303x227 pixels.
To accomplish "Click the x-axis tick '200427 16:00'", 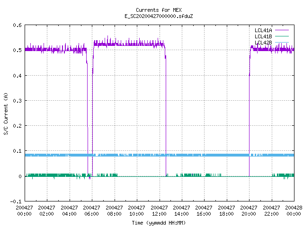I will tap(204, 210).
